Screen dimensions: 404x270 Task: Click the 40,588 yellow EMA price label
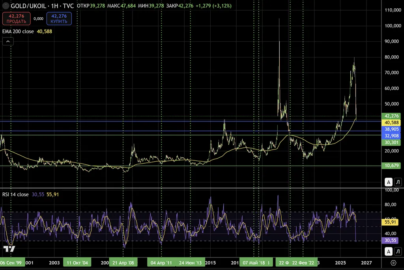pos(393,123)
